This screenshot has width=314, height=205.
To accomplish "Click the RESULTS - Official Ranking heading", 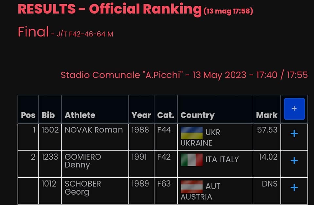I will [x=110, y=9].
